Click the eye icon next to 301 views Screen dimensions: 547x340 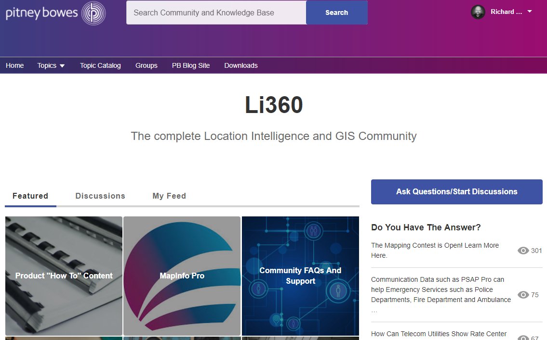(x=523, y=251)
